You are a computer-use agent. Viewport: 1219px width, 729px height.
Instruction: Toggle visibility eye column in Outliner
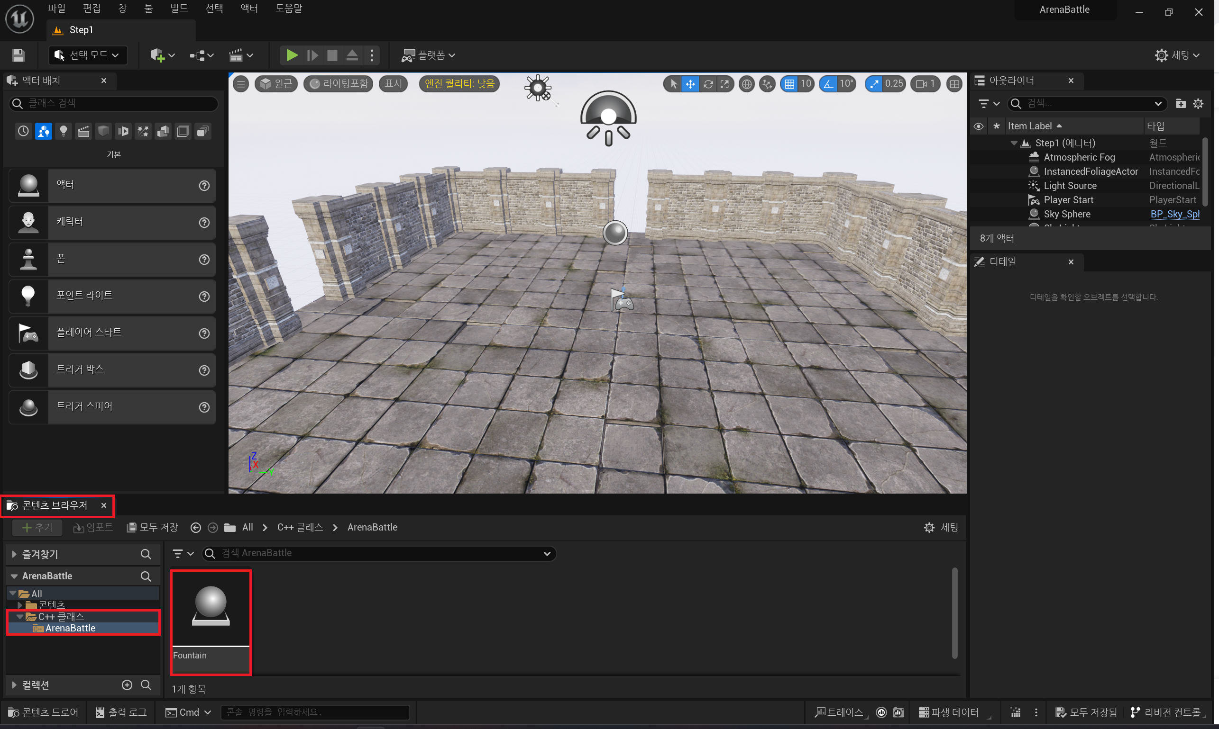tap(978, 126)
